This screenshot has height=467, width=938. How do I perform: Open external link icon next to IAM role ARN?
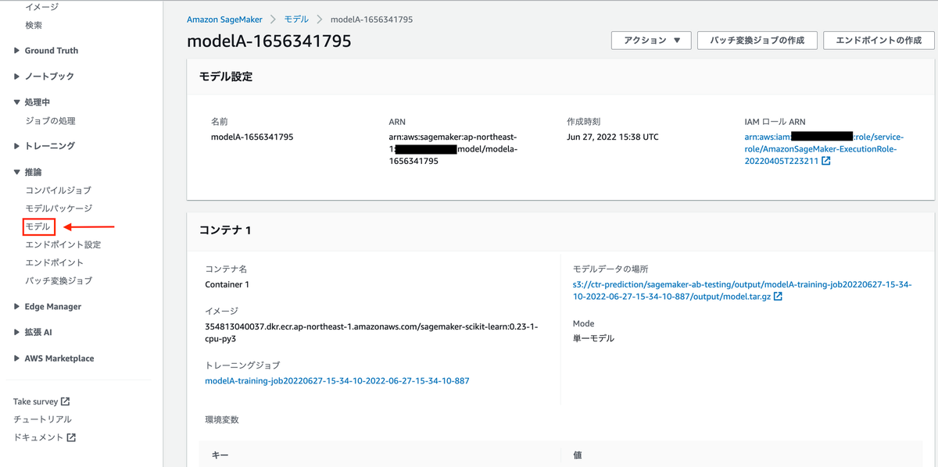point(826,162)
